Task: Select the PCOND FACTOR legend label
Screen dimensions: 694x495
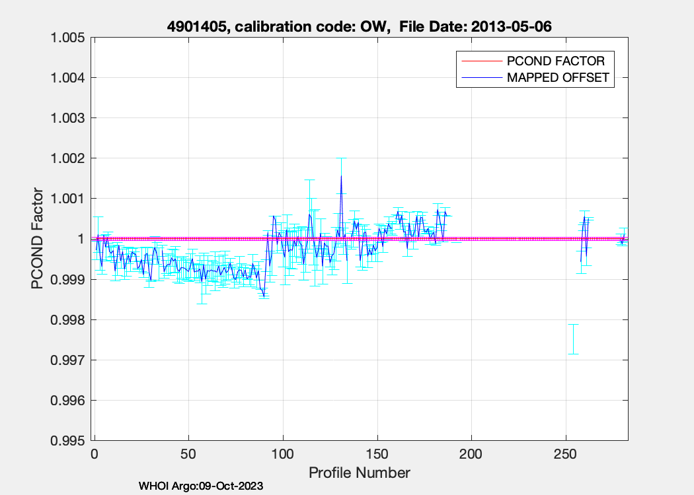Action: 555,61
